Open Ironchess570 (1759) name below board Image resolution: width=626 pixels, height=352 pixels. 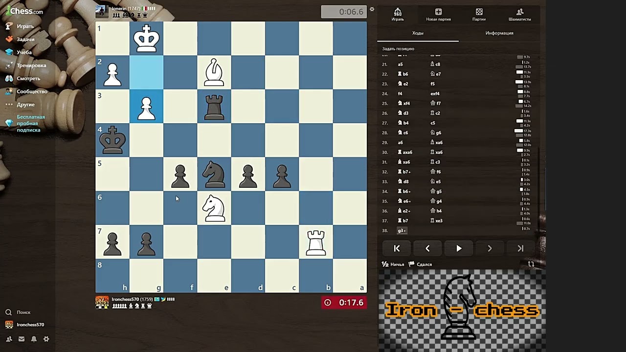point(132,299)
